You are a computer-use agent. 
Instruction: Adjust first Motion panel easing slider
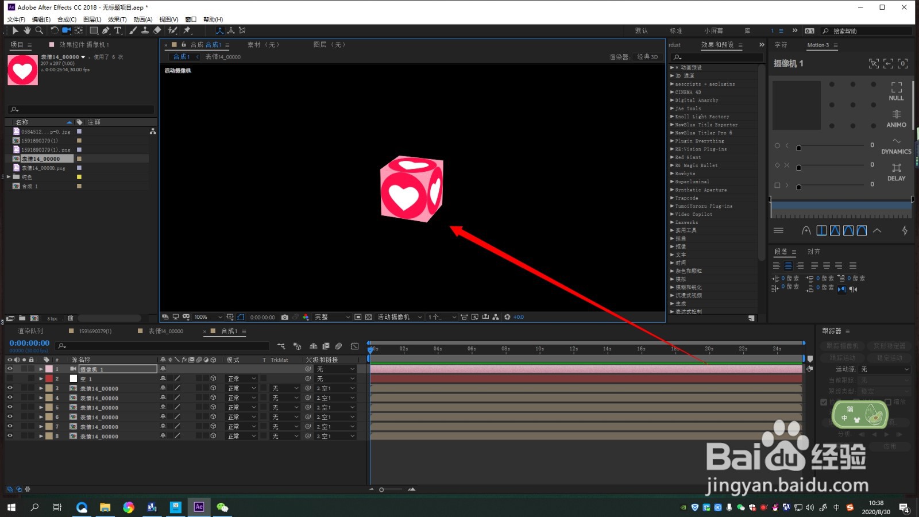(x=798, y=148)
